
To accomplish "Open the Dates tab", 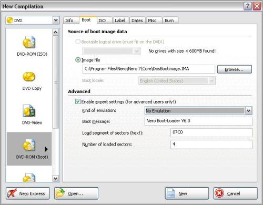I will click(x=137, y=20).
